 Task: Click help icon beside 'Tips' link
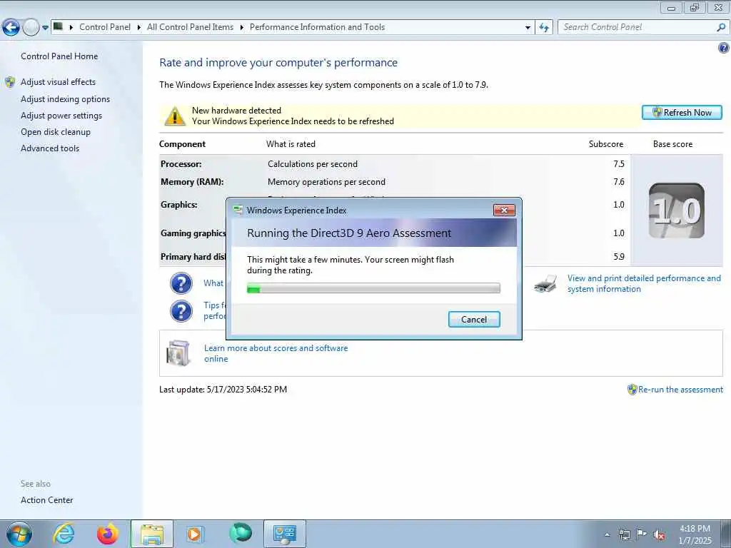pos(181,311)
